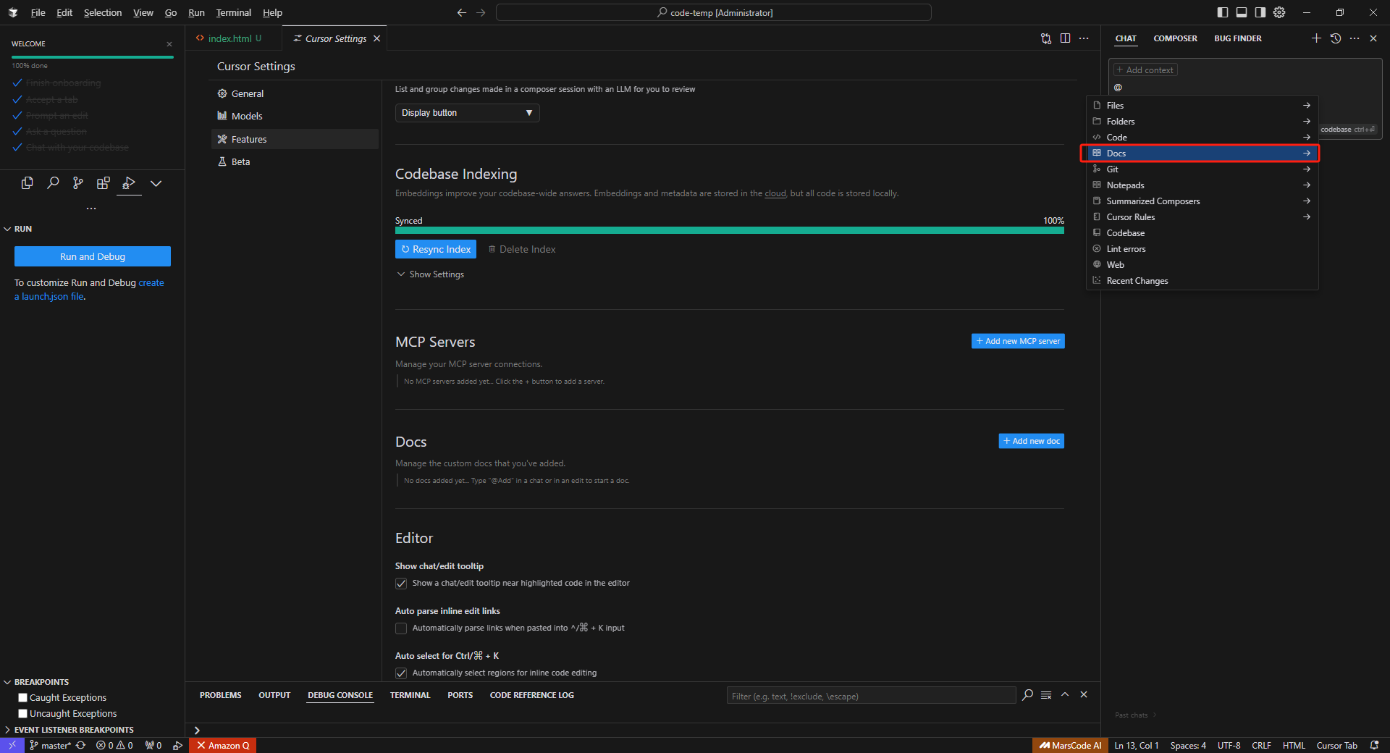Screen dimensions: 1390x753
Task: Expand Show Settings under Codebase Indexing
Action: (x=430, y=274)
